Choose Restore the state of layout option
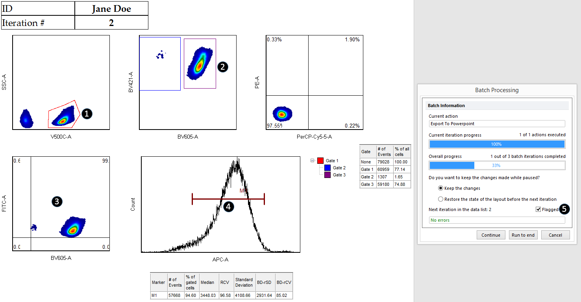The image size is (581, 302). [441, 199]
